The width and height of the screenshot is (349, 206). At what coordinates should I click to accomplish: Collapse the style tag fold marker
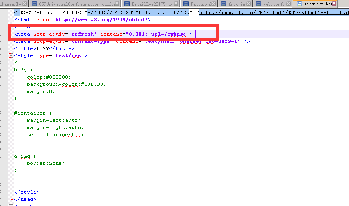coord(11,56)
